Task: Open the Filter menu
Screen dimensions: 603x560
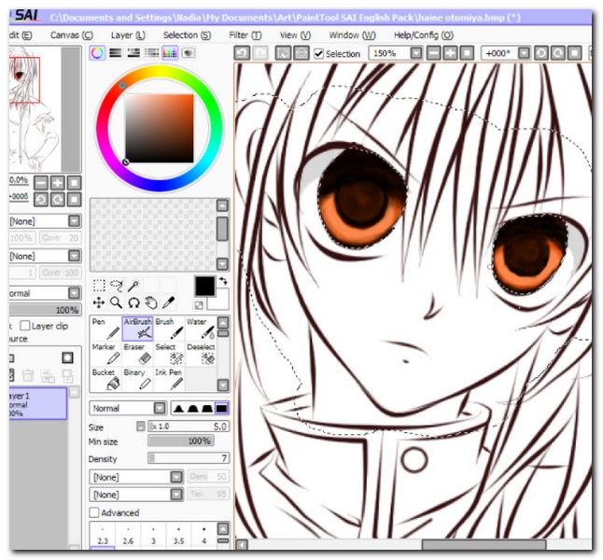Action: point(239,35)
